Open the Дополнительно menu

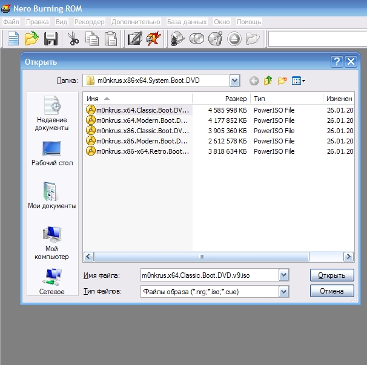click(136, 22)
